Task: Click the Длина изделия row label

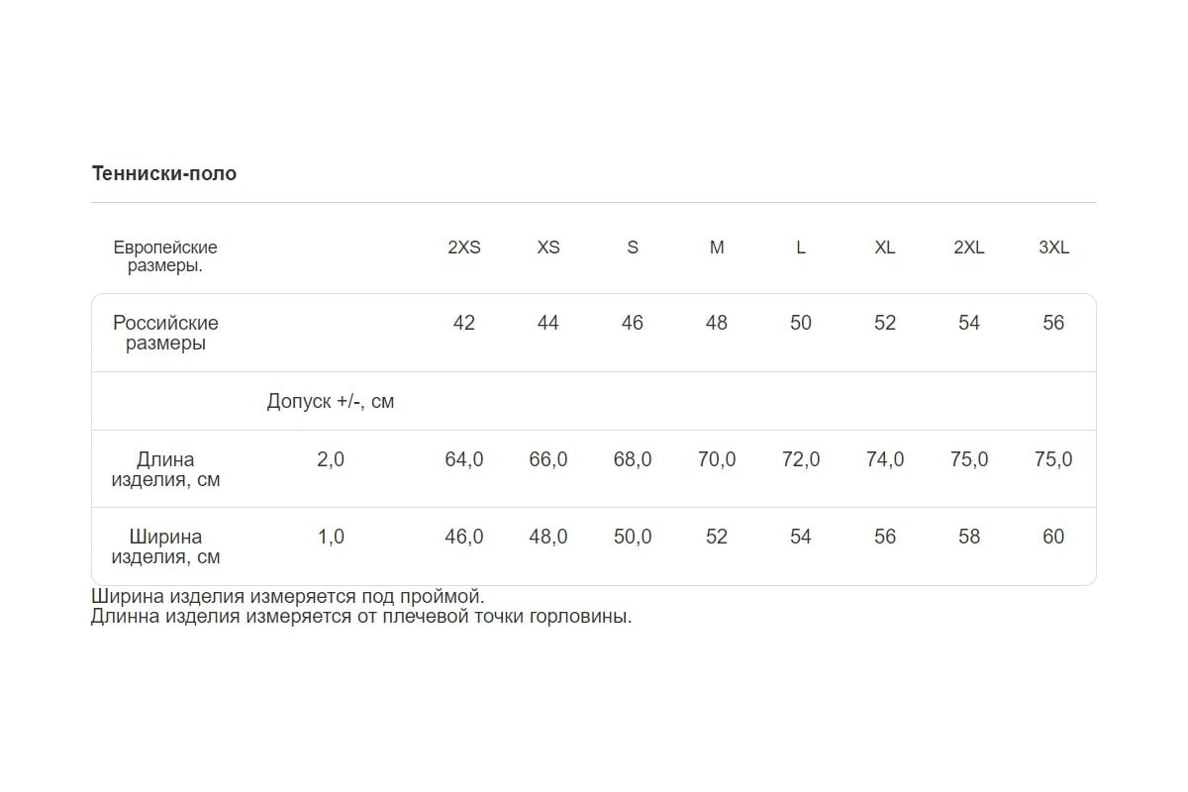Action: point(165,469)
